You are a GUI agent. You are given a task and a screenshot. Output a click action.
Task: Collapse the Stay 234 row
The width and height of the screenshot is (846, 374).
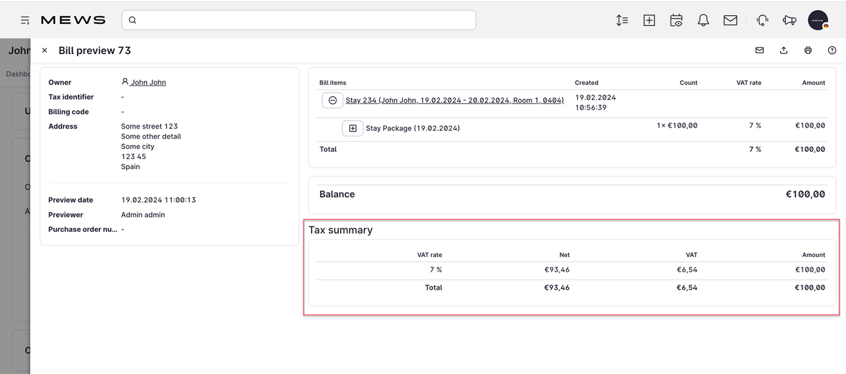[333, 100]
